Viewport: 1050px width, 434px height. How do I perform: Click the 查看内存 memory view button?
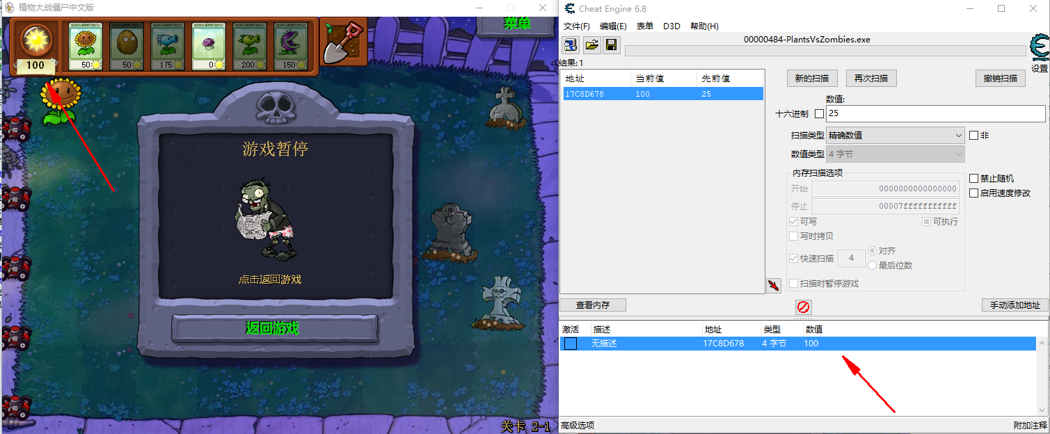tap(593, 305)
